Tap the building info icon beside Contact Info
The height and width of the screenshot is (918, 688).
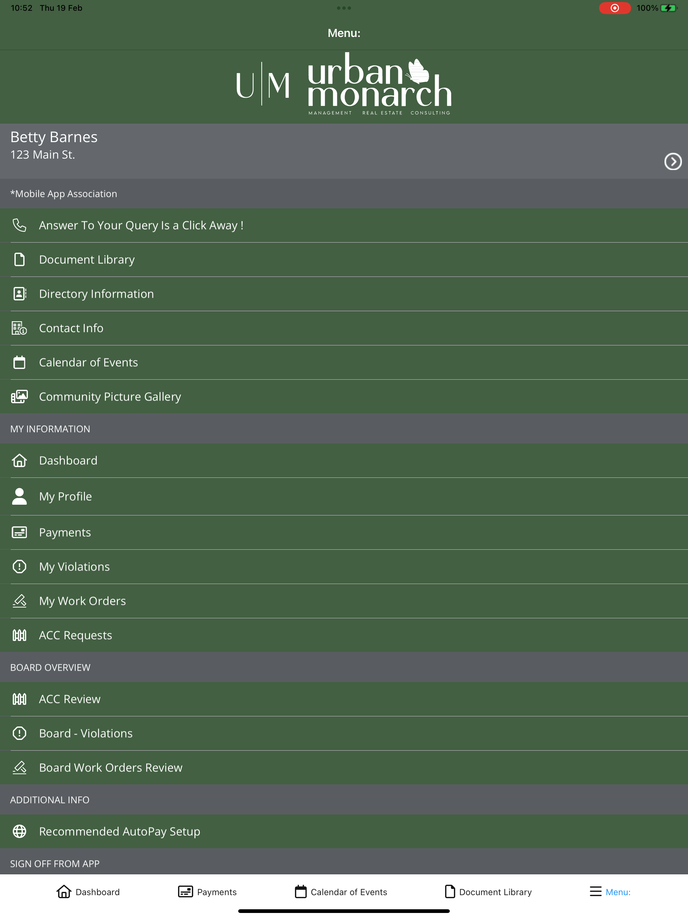click(19, 328)
